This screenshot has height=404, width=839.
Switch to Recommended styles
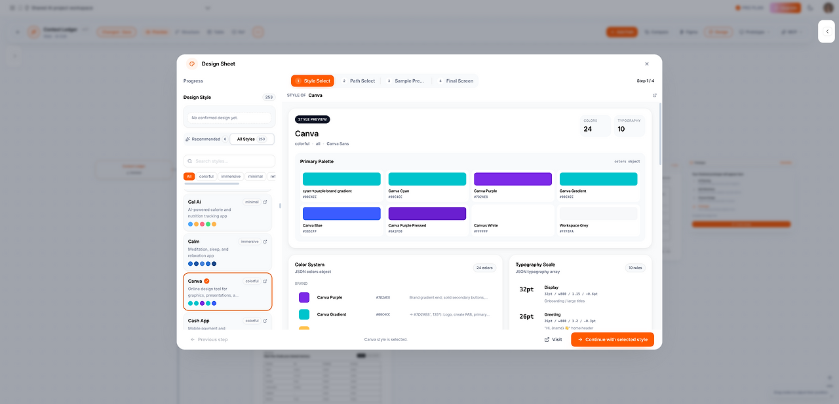point(206,139)
